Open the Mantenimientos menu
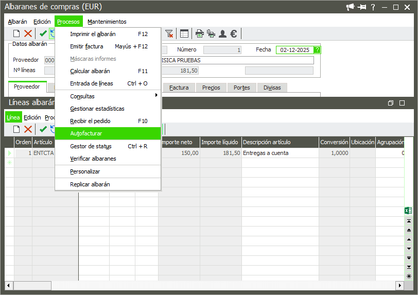Image resolution: width=418 pixels, height=295 pixels. click(107, 22)
